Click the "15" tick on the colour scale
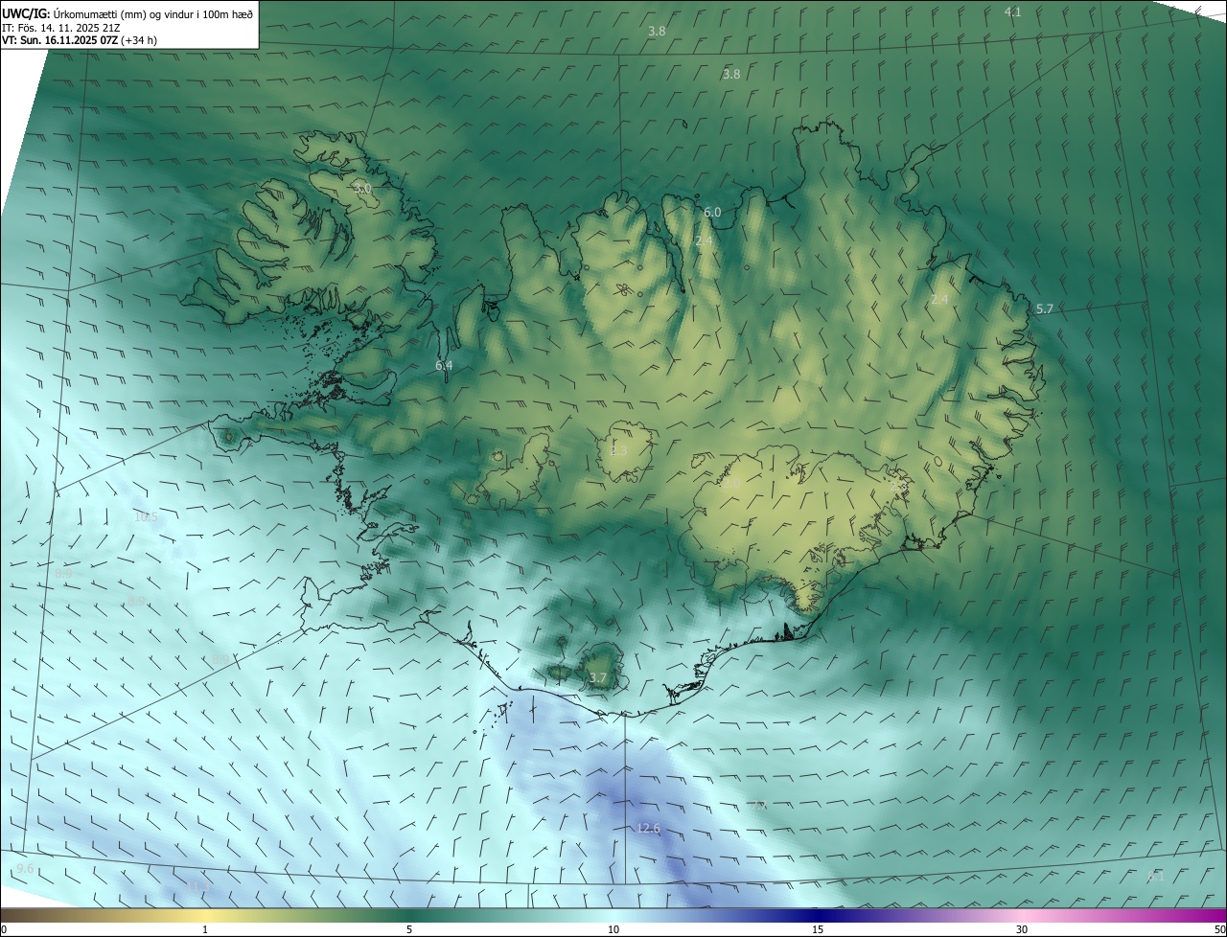 click(818, 929)
